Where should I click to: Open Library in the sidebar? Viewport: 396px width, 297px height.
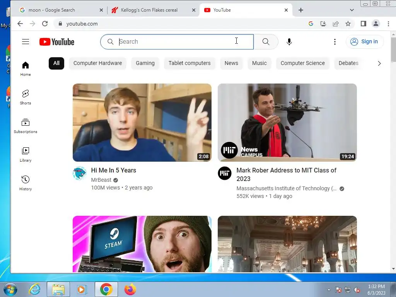[26, 155]
